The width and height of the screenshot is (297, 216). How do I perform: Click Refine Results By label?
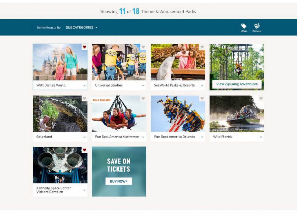pos(49,28)
